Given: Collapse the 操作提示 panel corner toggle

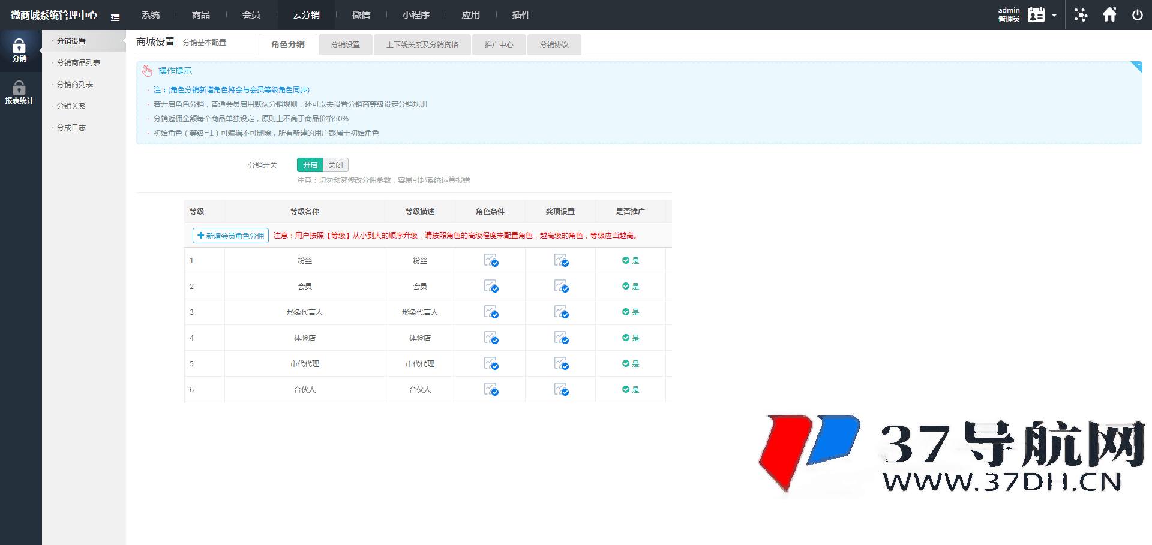Looking at the screenshot, I should point(1136,66).
